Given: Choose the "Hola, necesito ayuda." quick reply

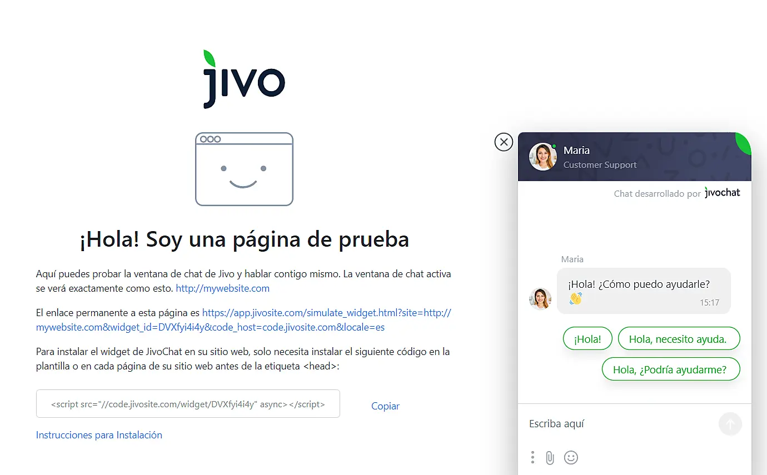Looking at the screenshot, I should 679,339.
